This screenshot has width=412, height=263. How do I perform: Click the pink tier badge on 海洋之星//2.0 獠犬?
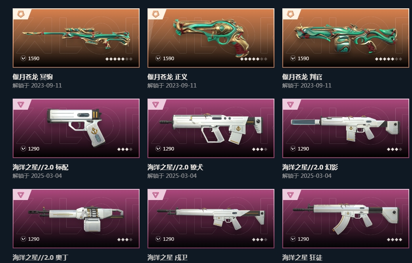[x=155, y=105]
